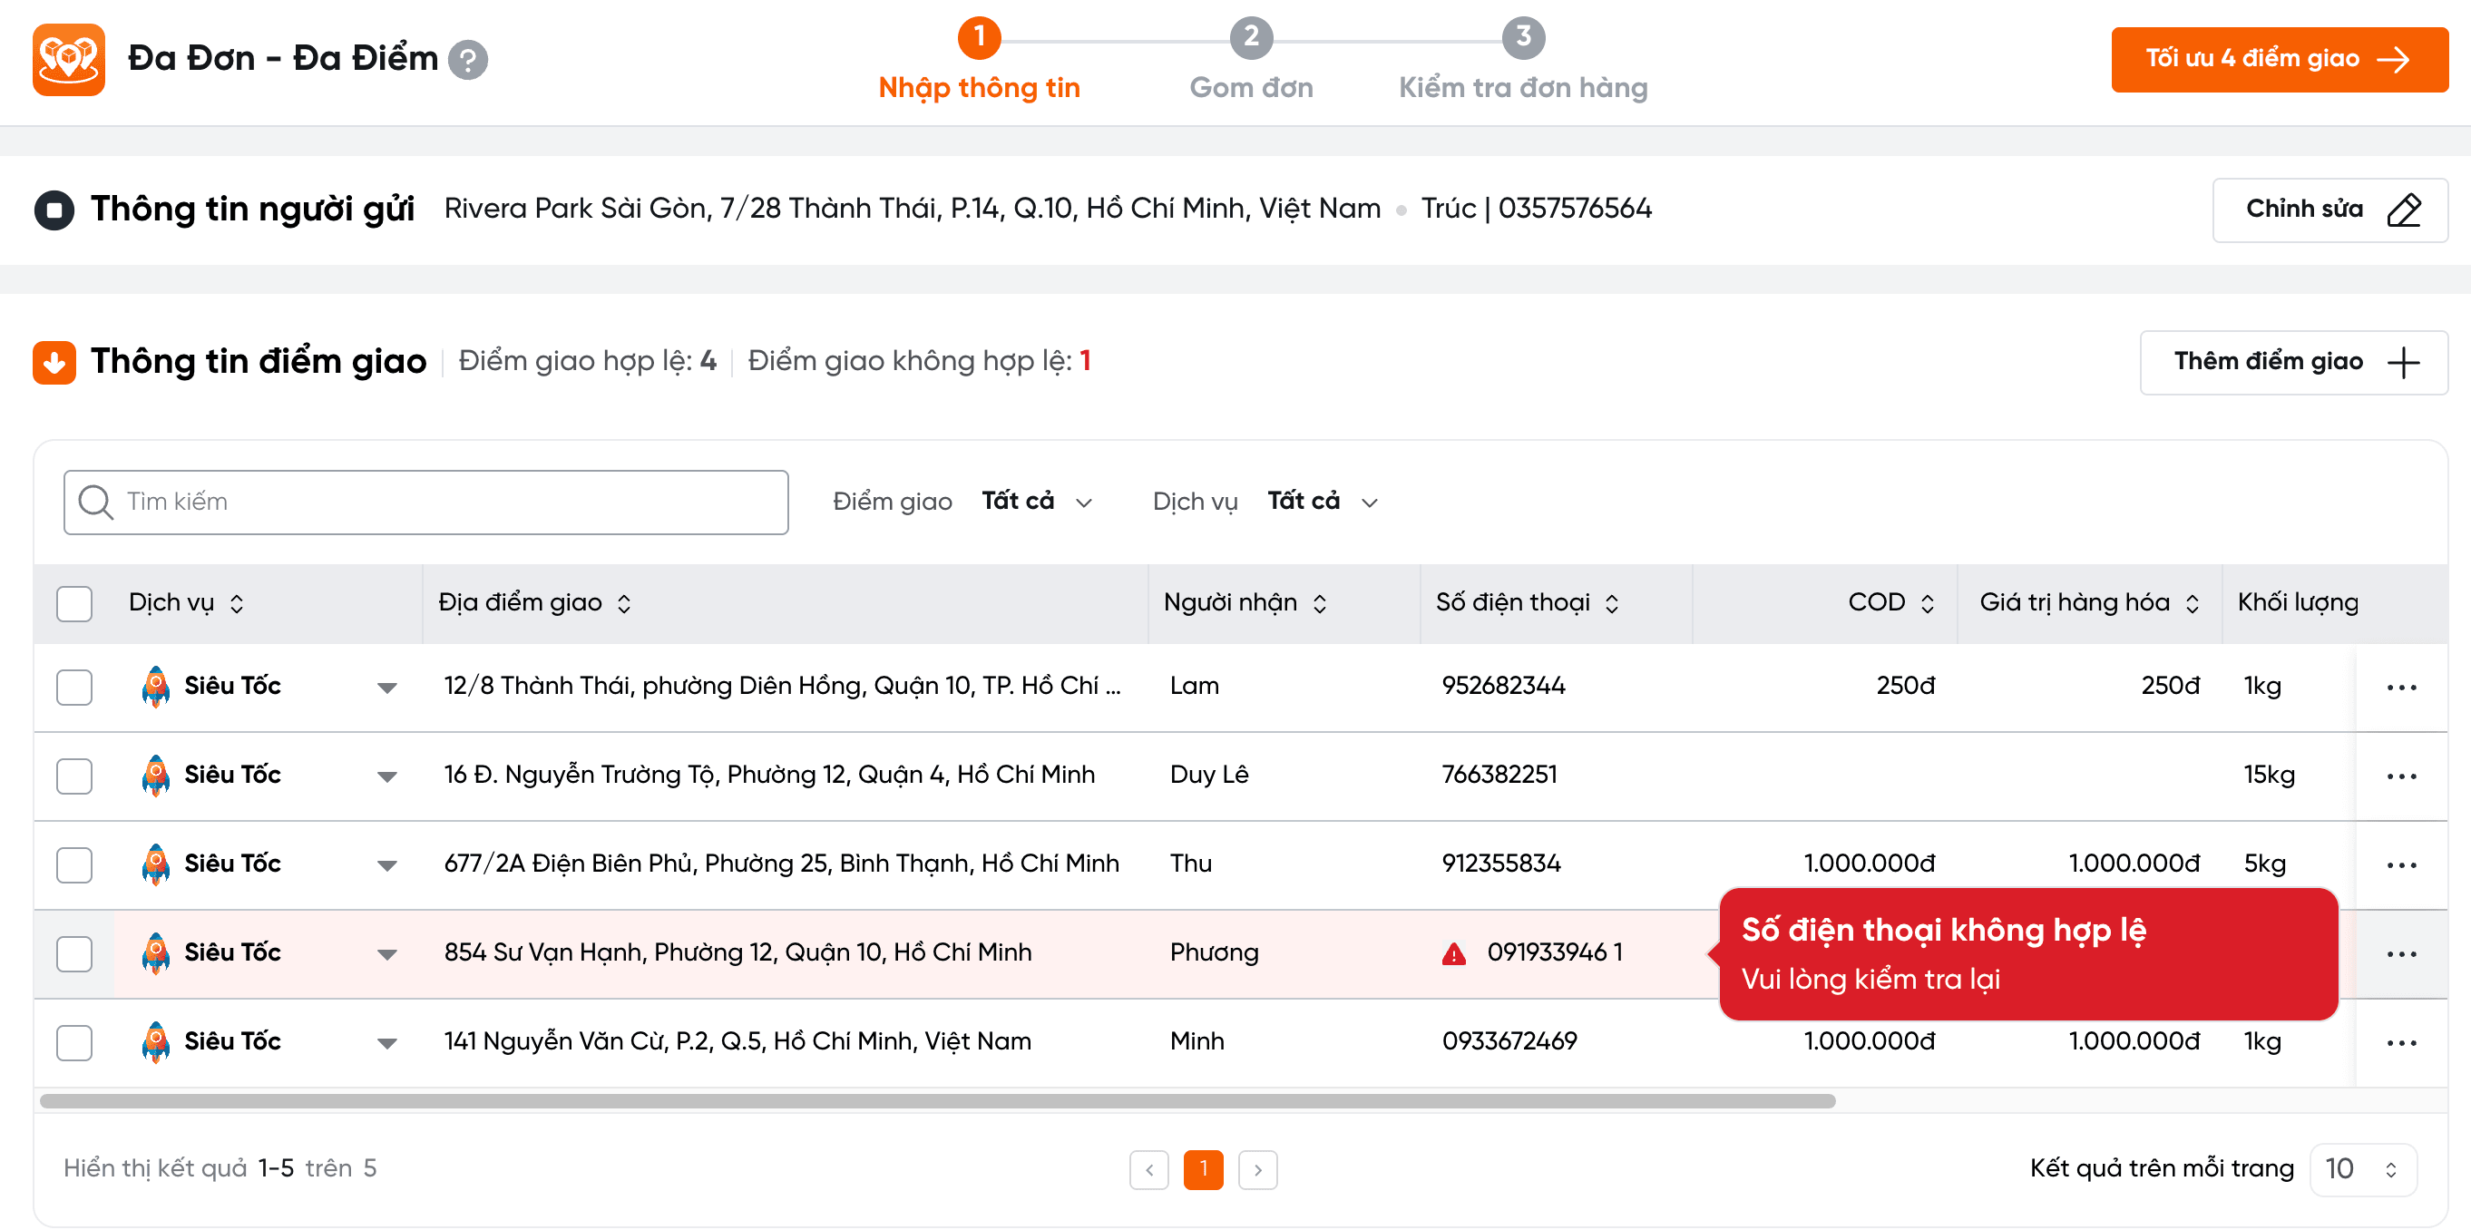Image resolution: width=2471 pixels, height=1230 pixels.
Task: Click the Thêm điểm giao button
Action: pyautogui.click(x=2292, y=363)
